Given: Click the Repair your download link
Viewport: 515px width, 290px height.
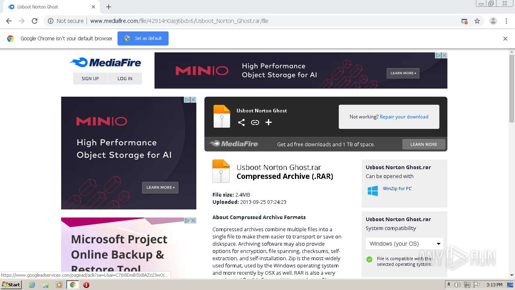Looking at the screenshot, I should tap(404, 117).
